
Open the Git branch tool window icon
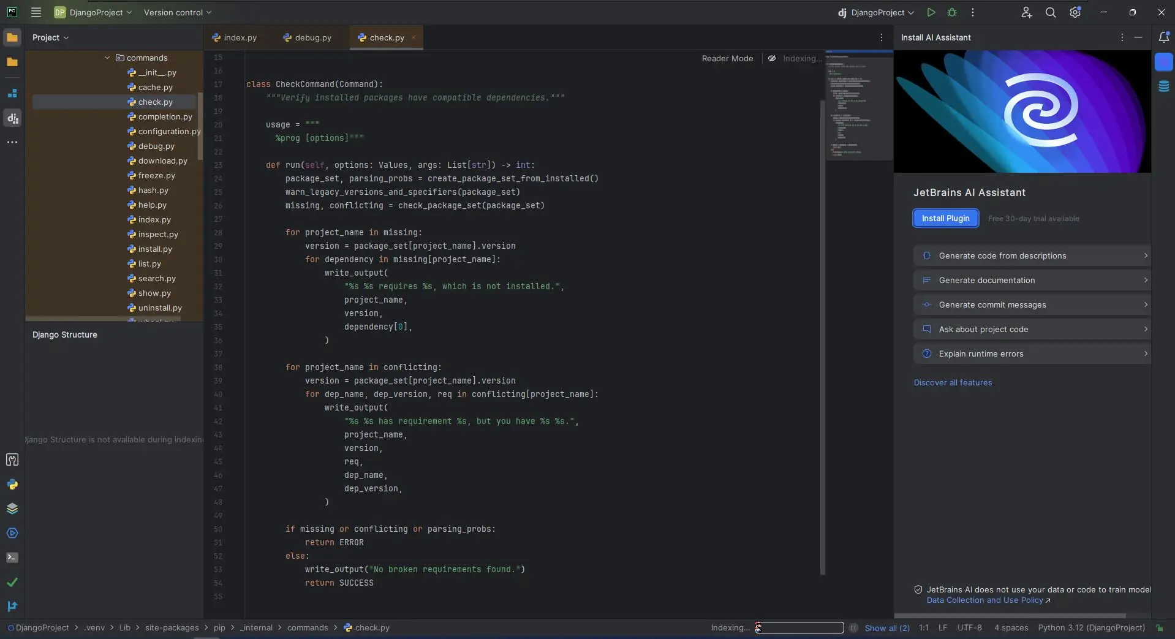(12, 606)
